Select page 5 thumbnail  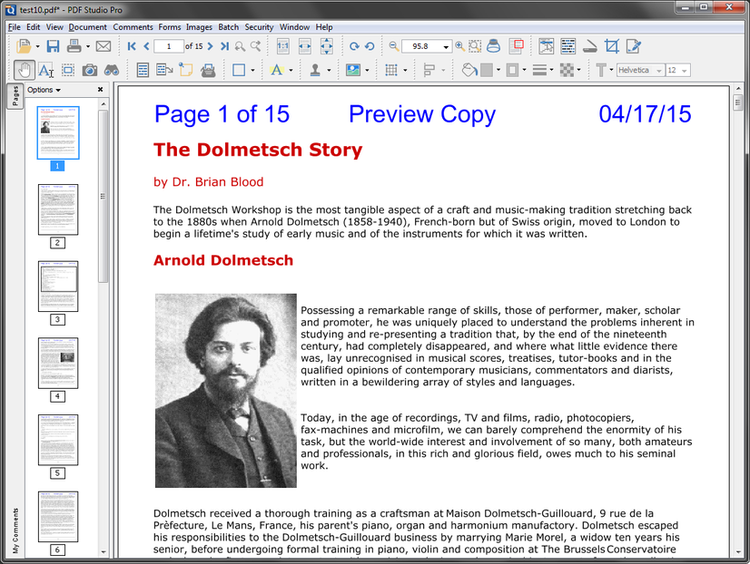click(58, 440)
